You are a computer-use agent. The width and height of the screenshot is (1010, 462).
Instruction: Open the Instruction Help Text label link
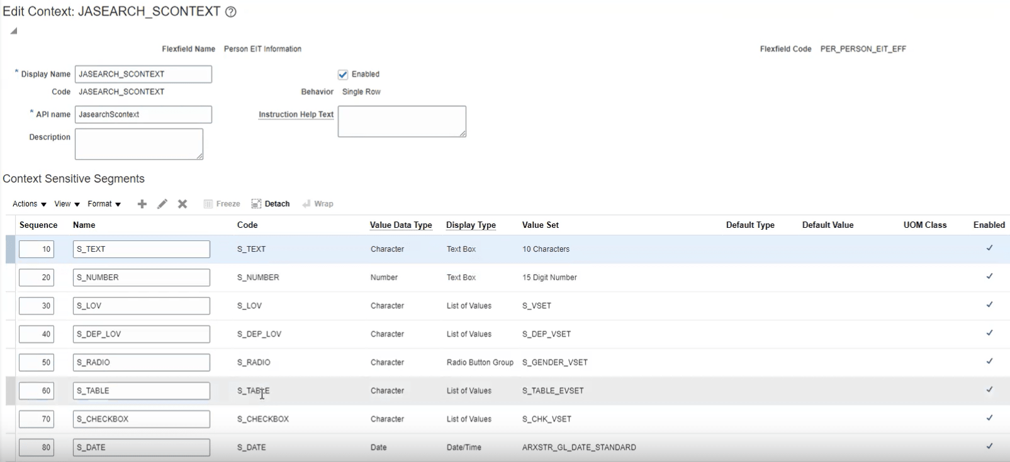[296, 115]
